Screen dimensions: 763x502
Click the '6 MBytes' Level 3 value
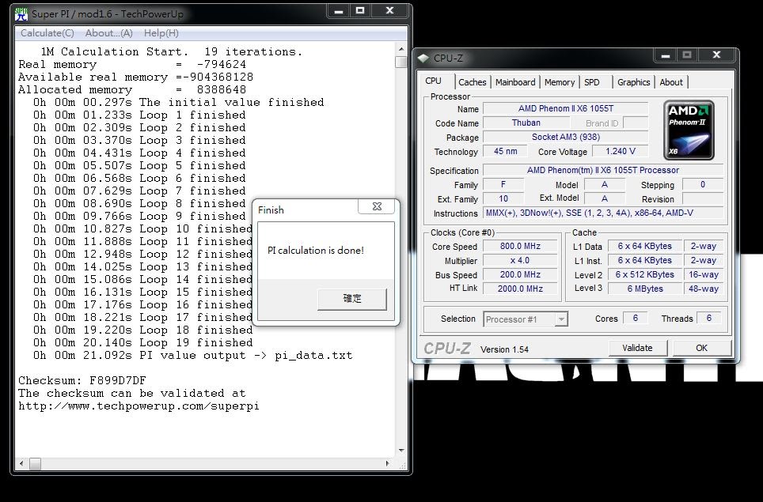[x=645, y=289]
